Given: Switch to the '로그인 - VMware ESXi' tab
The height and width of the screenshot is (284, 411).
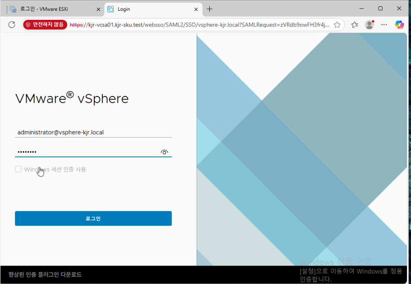Looking at the screenshot, I should coord(55,9).
